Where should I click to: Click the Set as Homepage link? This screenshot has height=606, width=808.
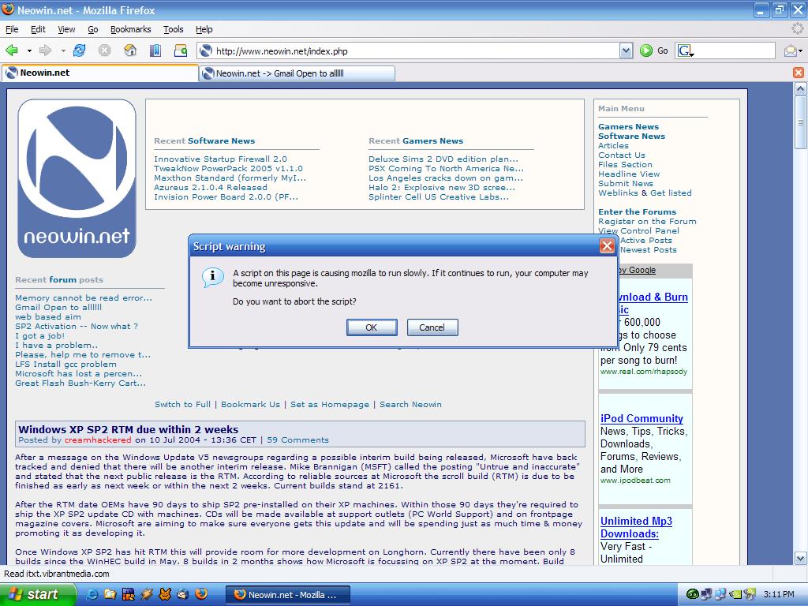point(330,404)
